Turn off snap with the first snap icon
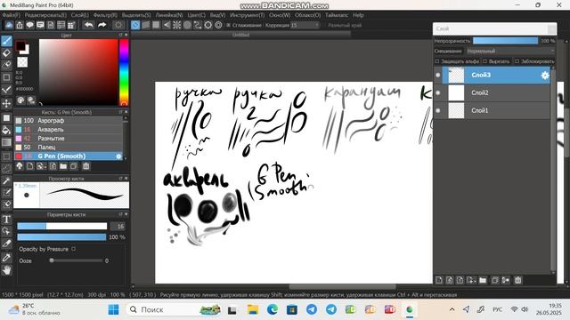Viewport: 570px width, 320px height. click(135, 25)
